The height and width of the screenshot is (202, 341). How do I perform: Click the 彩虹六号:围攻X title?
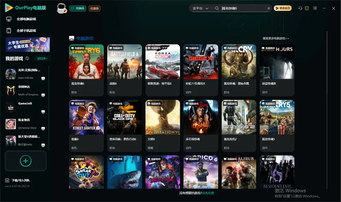(195, 84)
